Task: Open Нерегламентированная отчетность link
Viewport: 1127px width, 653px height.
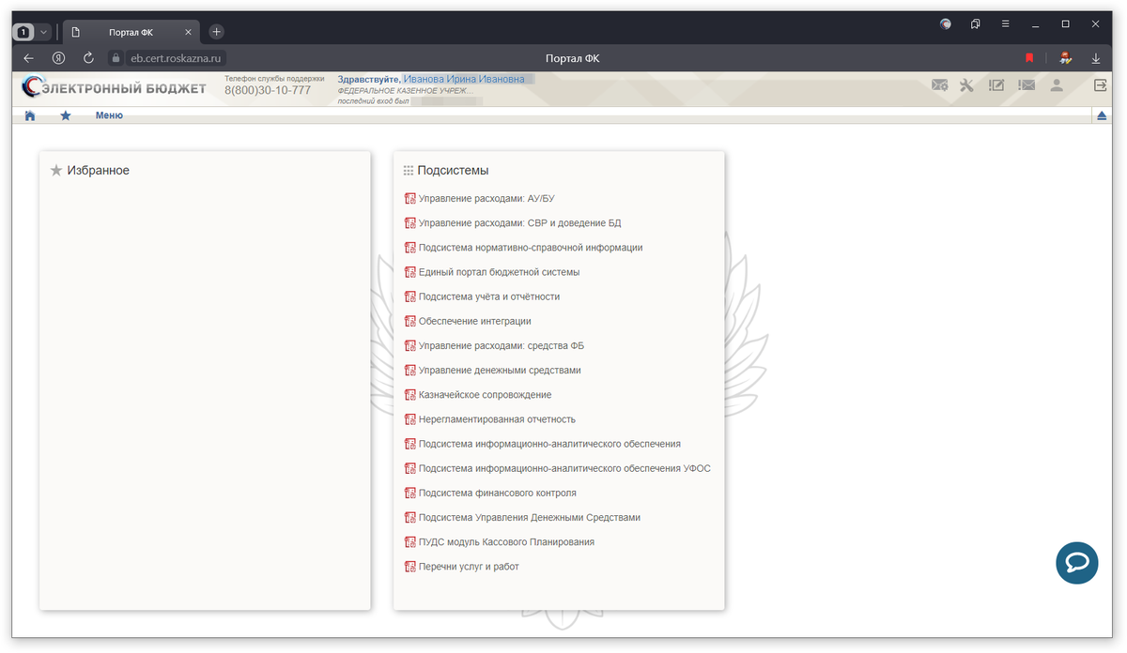Action: coord(497,419)
